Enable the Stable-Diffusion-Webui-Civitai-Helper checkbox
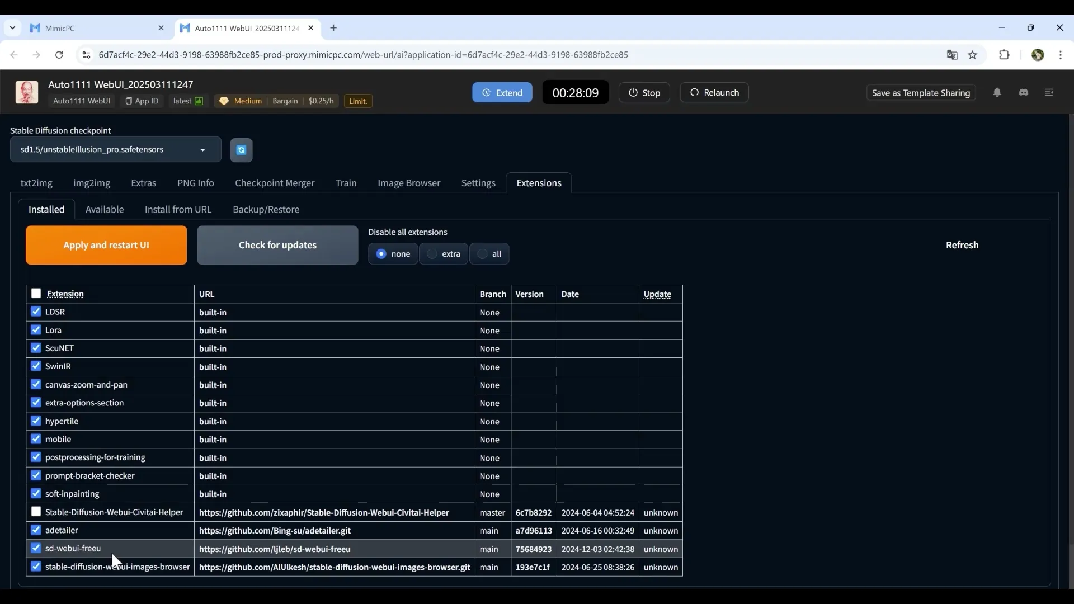The width and height of the screenshot is (1074, 604). click(36, 512)
